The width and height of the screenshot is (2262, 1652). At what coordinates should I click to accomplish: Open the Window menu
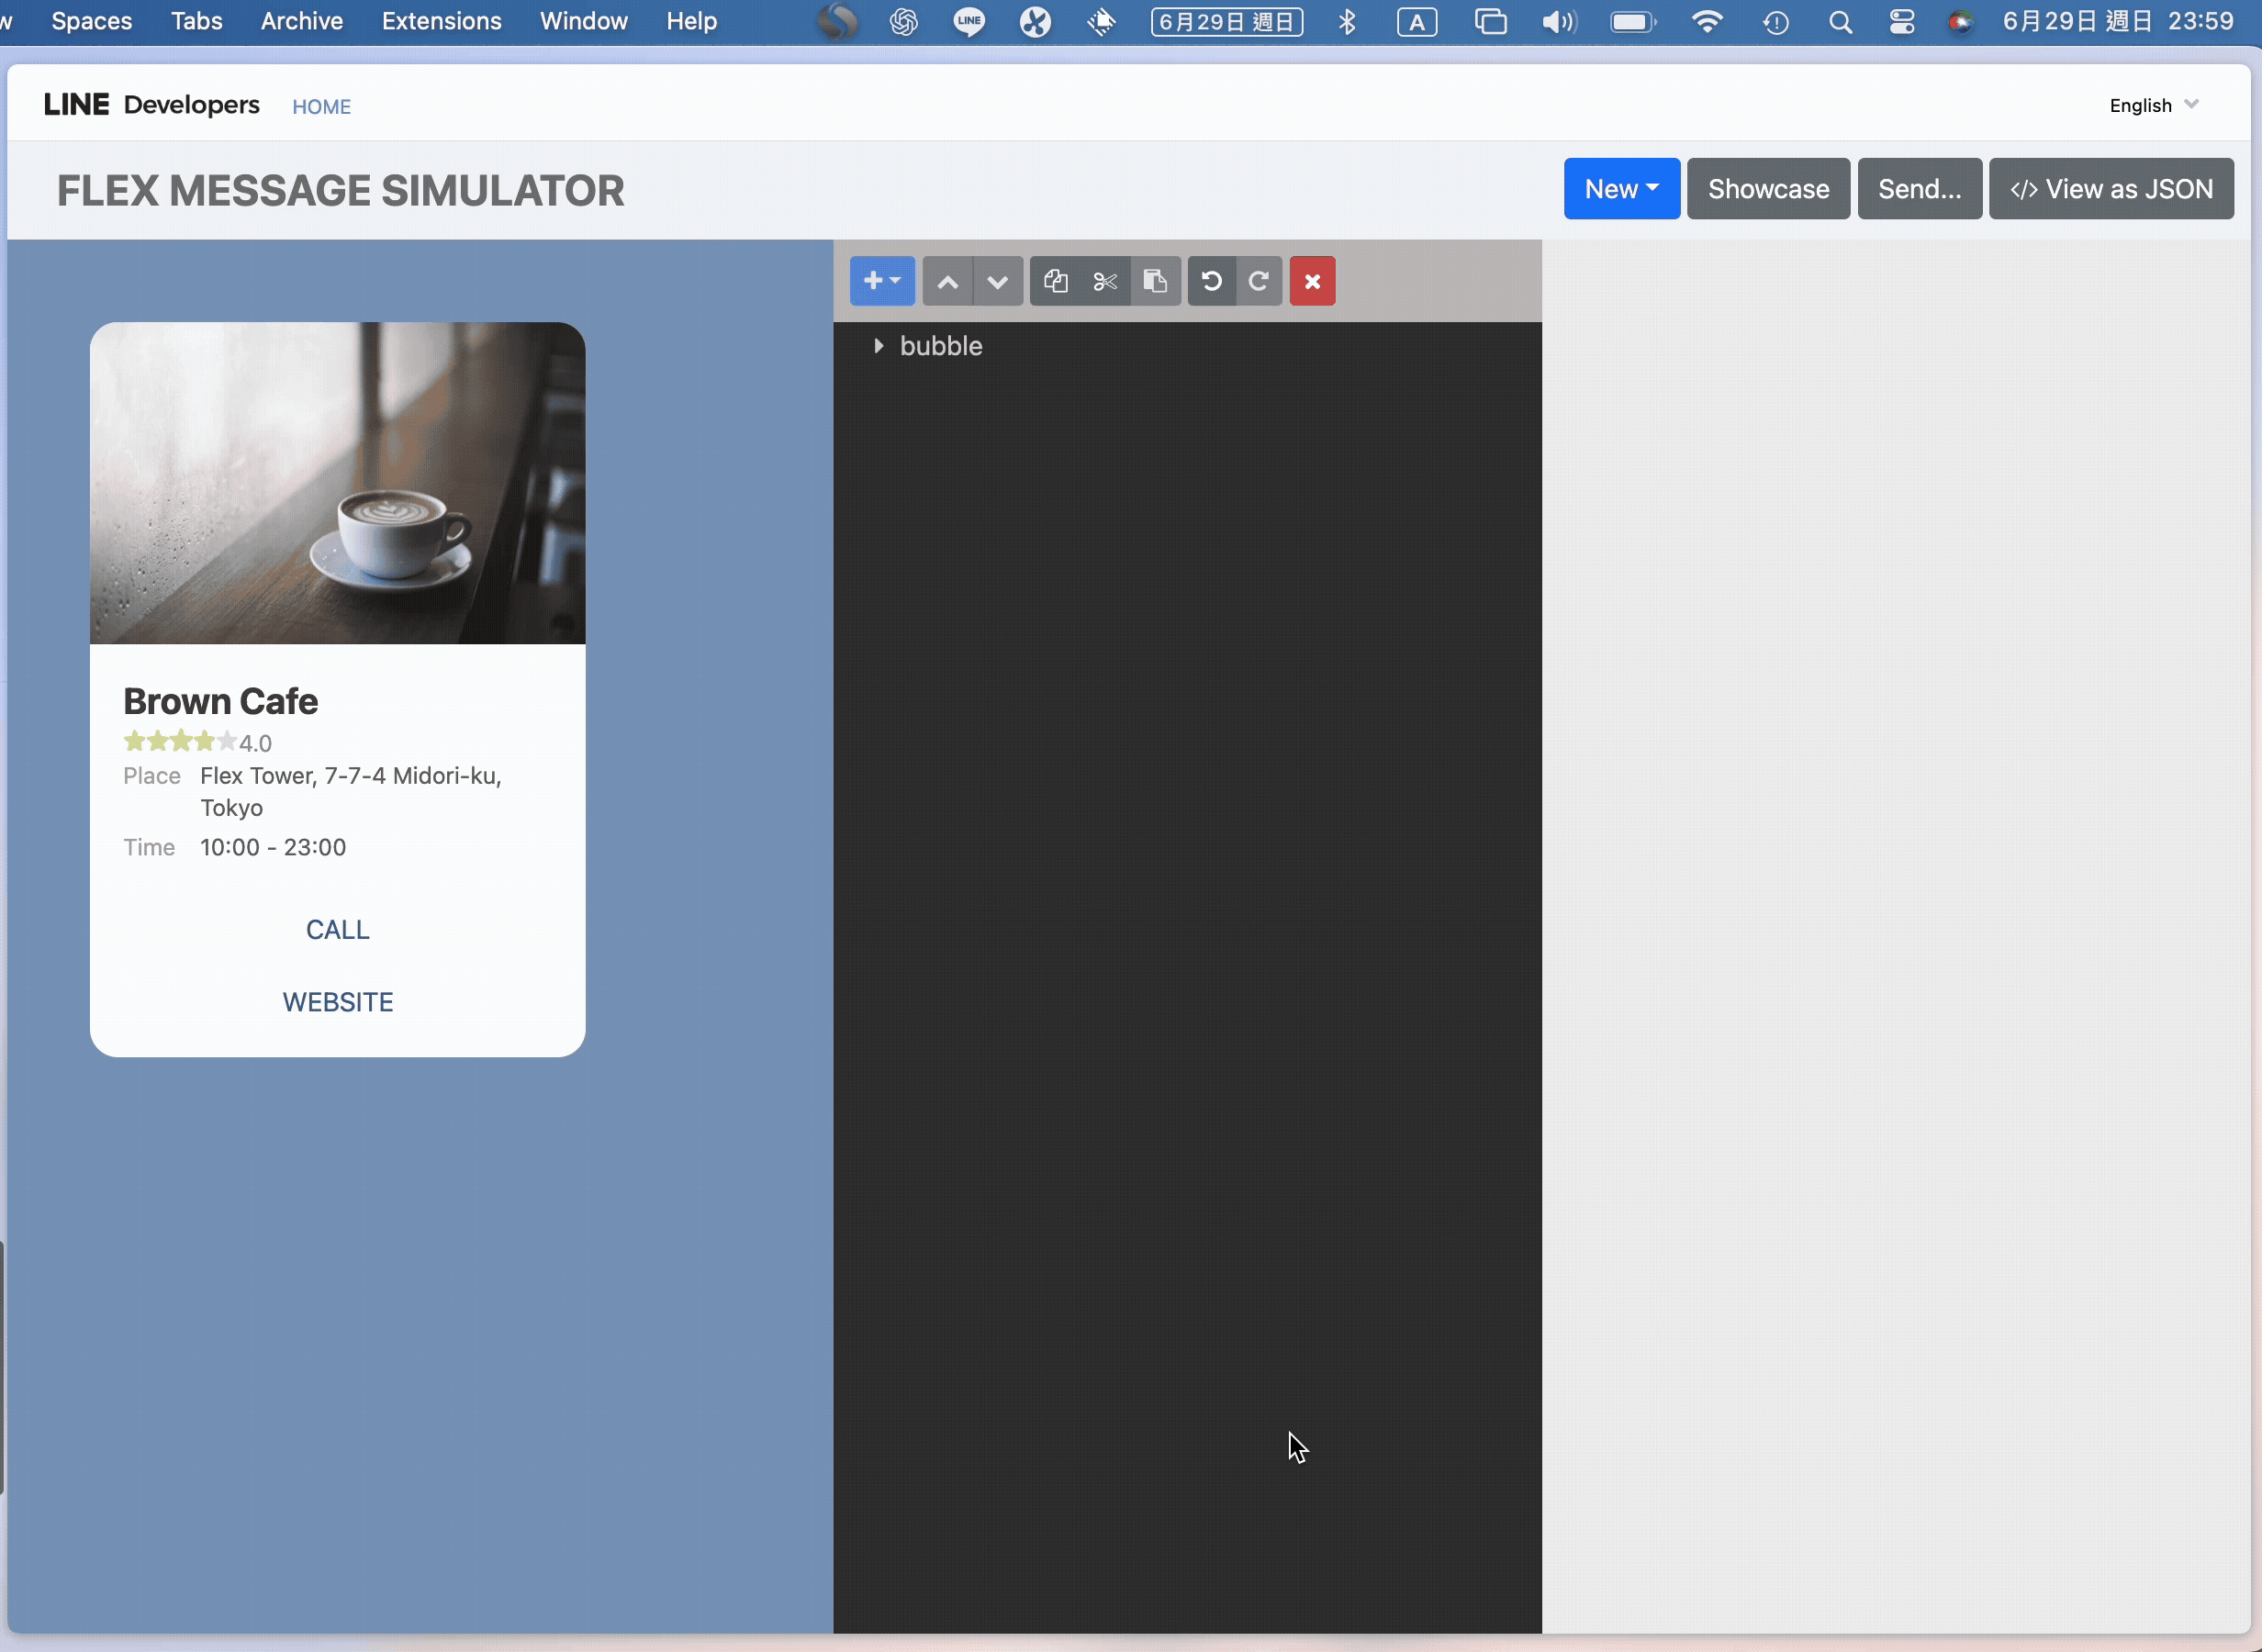583,21
